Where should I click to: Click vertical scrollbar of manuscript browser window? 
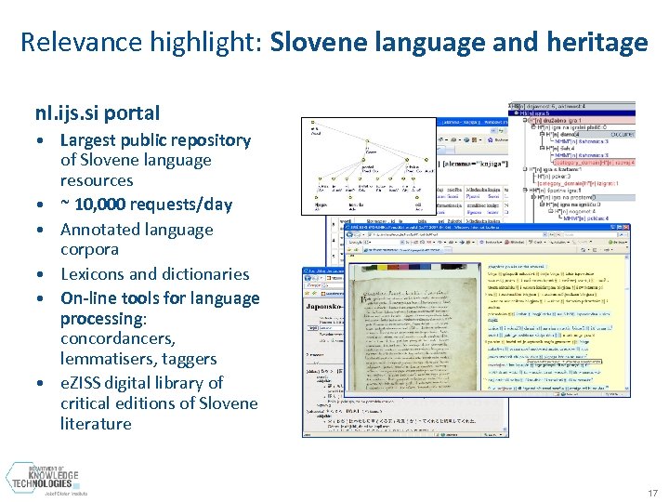pyautogui.click(x=626, y=323)
